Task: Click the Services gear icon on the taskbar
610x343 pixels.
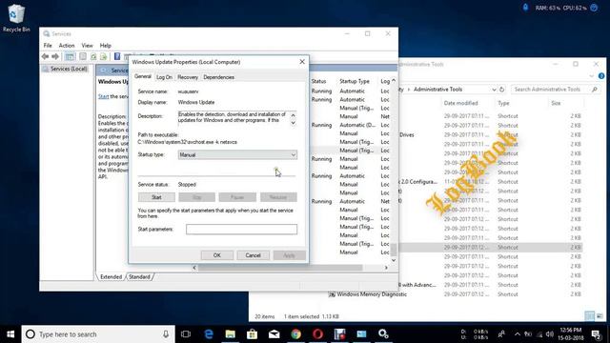Action: pos(383,334)
